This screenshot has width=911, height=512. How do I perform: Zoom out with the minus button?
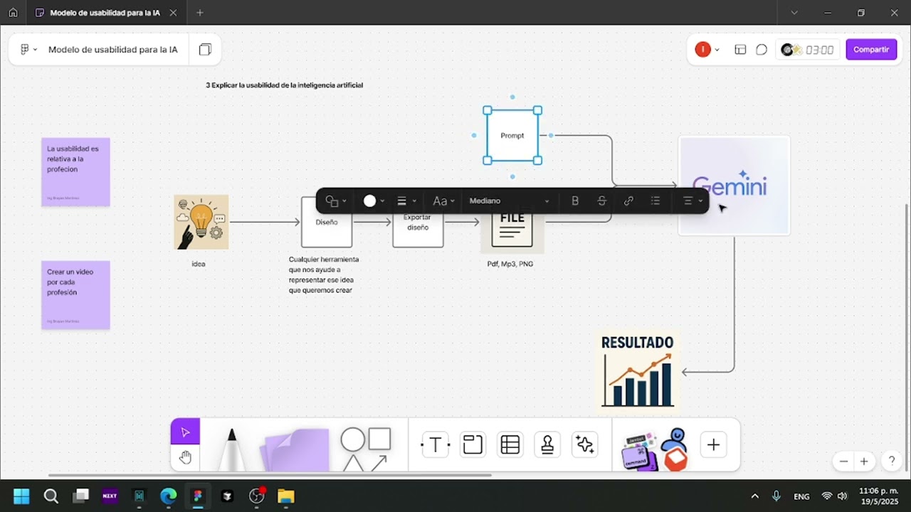(x=843, y=462)
